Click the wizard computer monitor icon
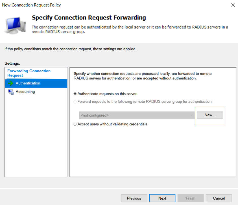The width and height of the screenshot is (238, 205). tap(15, 25)
